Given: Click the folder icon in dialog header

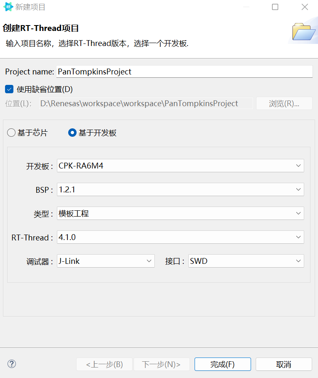Looking at the screenshot, I should coord(303,31).
